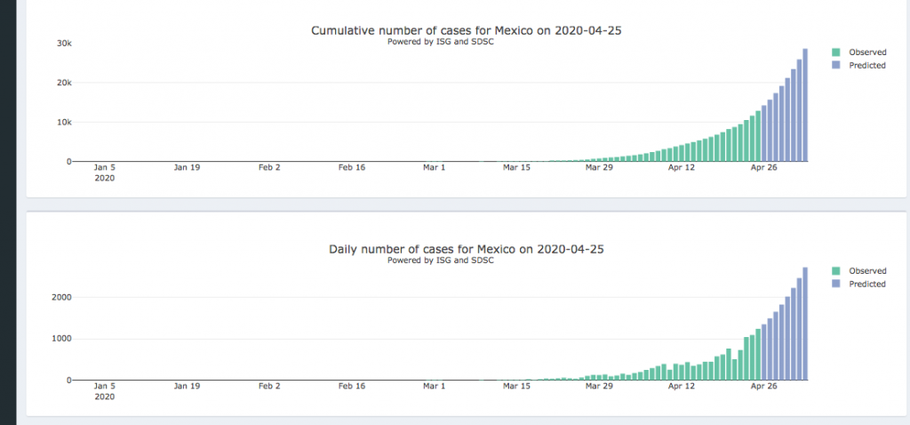
Task: Click the Apr 26 label on cumulative chart
Action: pos(762,167)
